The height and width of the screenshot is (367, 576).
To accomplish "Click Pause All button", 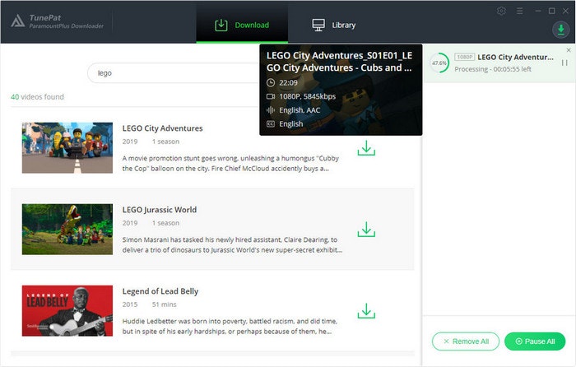I will click(x=535, y=341).
